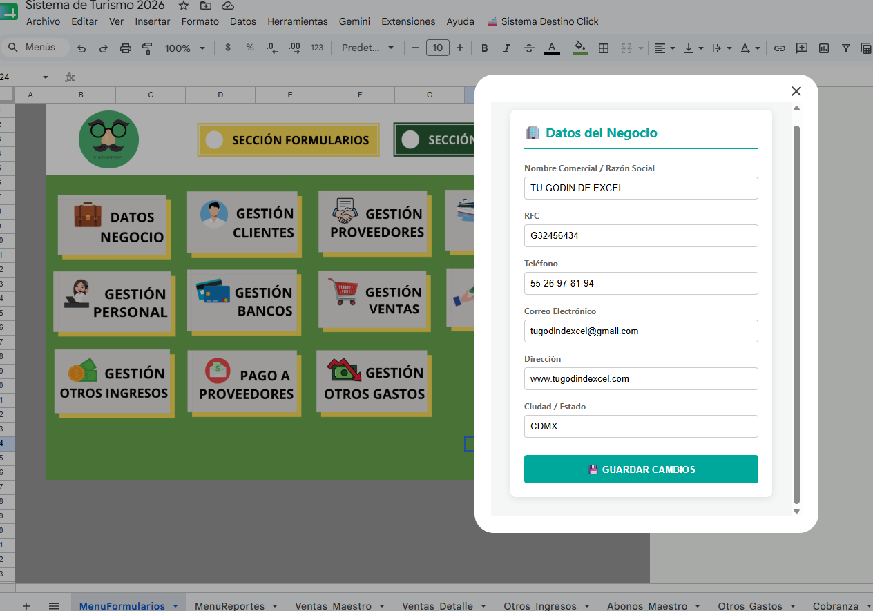Click RFC input field
Screen dimensions: 873x611
pos(641,235)
